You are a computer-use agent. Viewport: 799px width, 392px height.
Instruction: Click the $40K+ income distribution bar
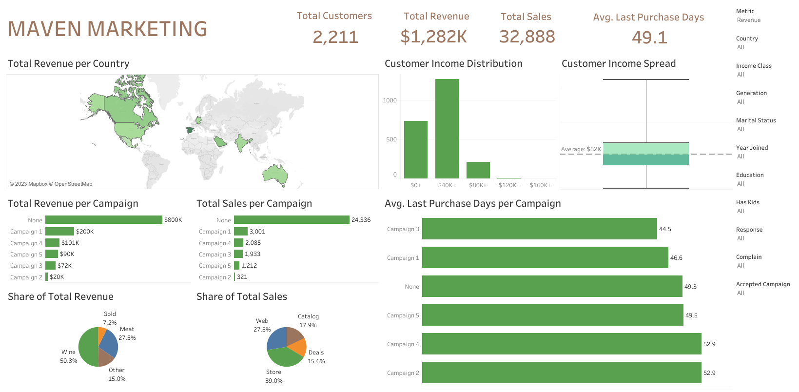(x=447, y=129)
